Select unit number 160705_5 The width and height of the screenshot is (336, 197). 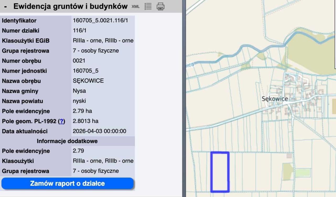tap(86, 71)
